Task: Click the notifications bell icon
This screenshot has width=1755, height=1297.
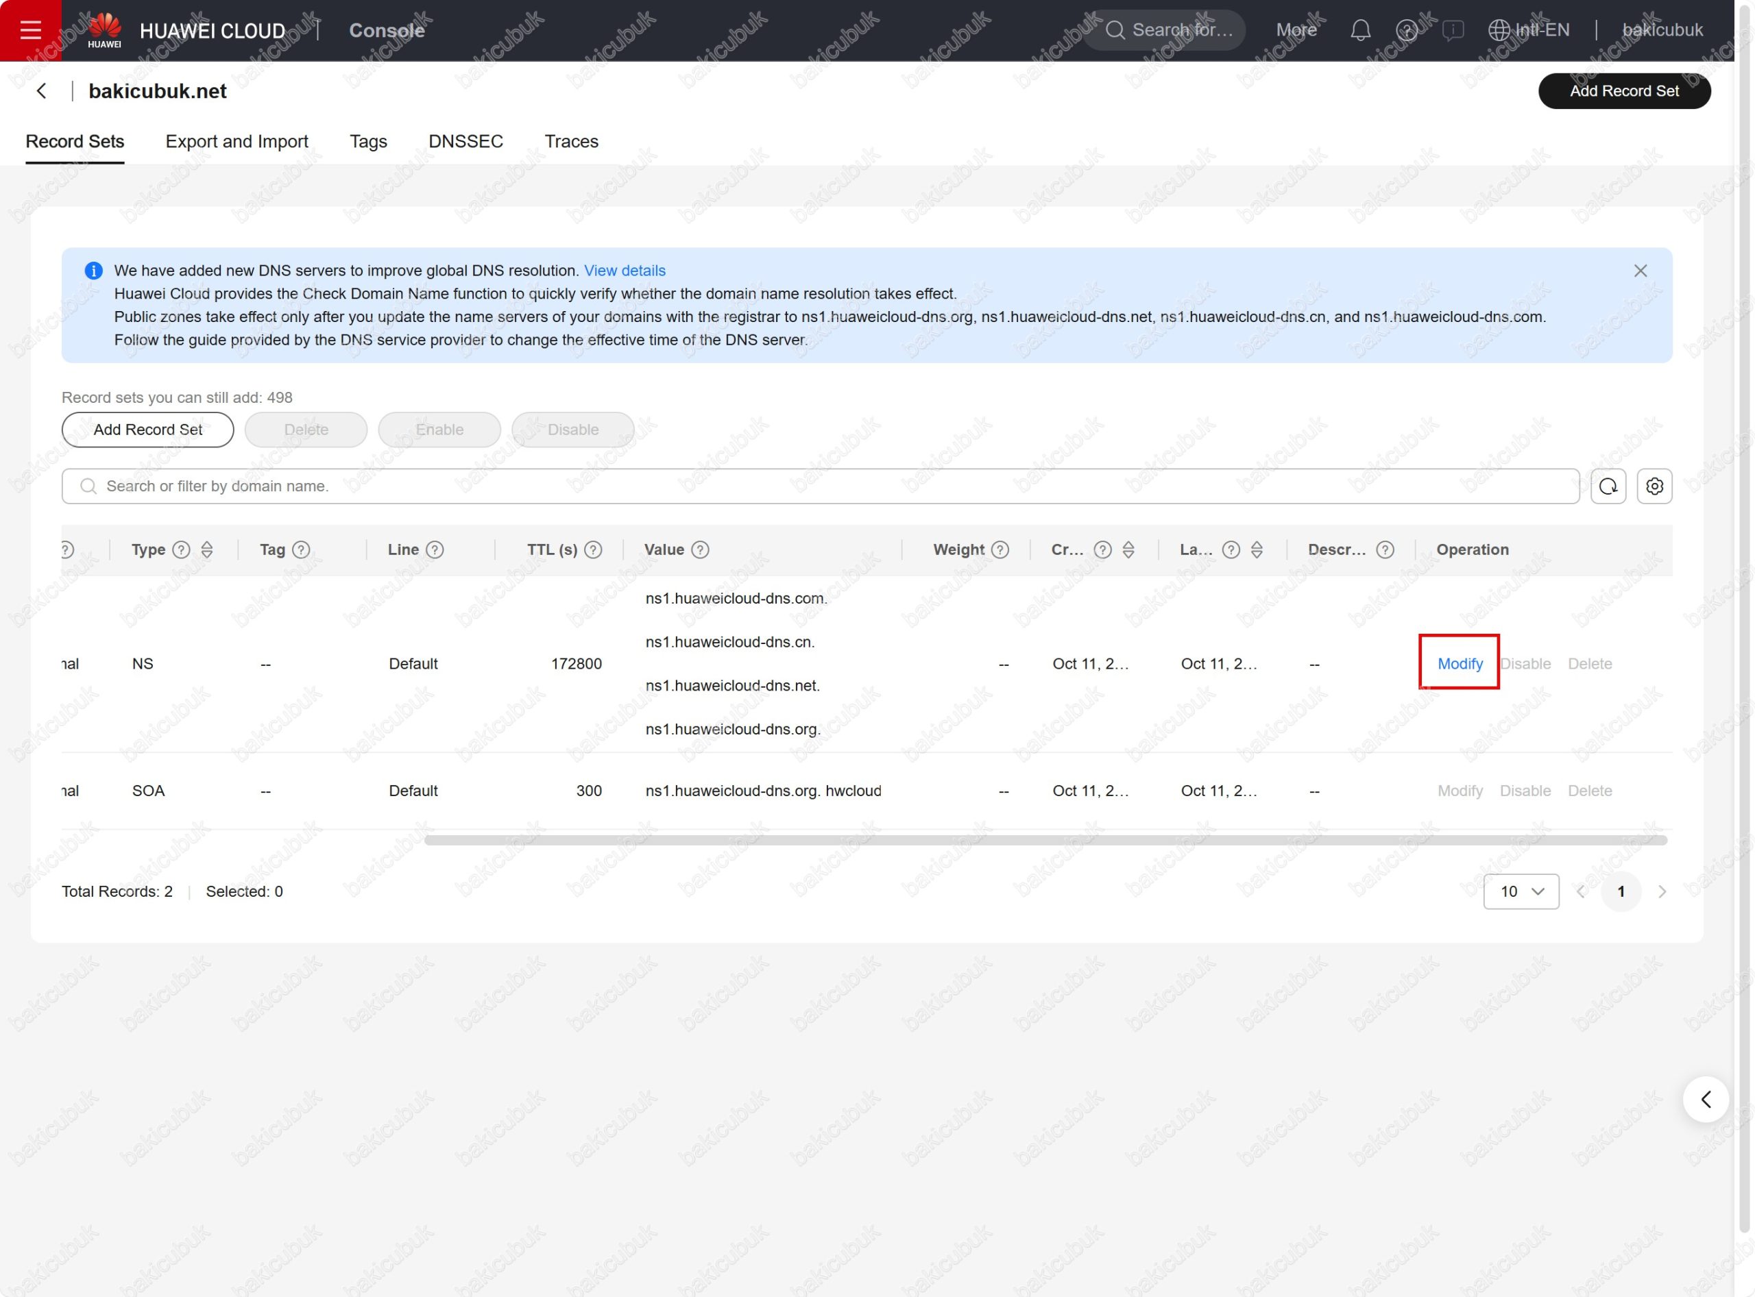Action: coord(1360,31)
